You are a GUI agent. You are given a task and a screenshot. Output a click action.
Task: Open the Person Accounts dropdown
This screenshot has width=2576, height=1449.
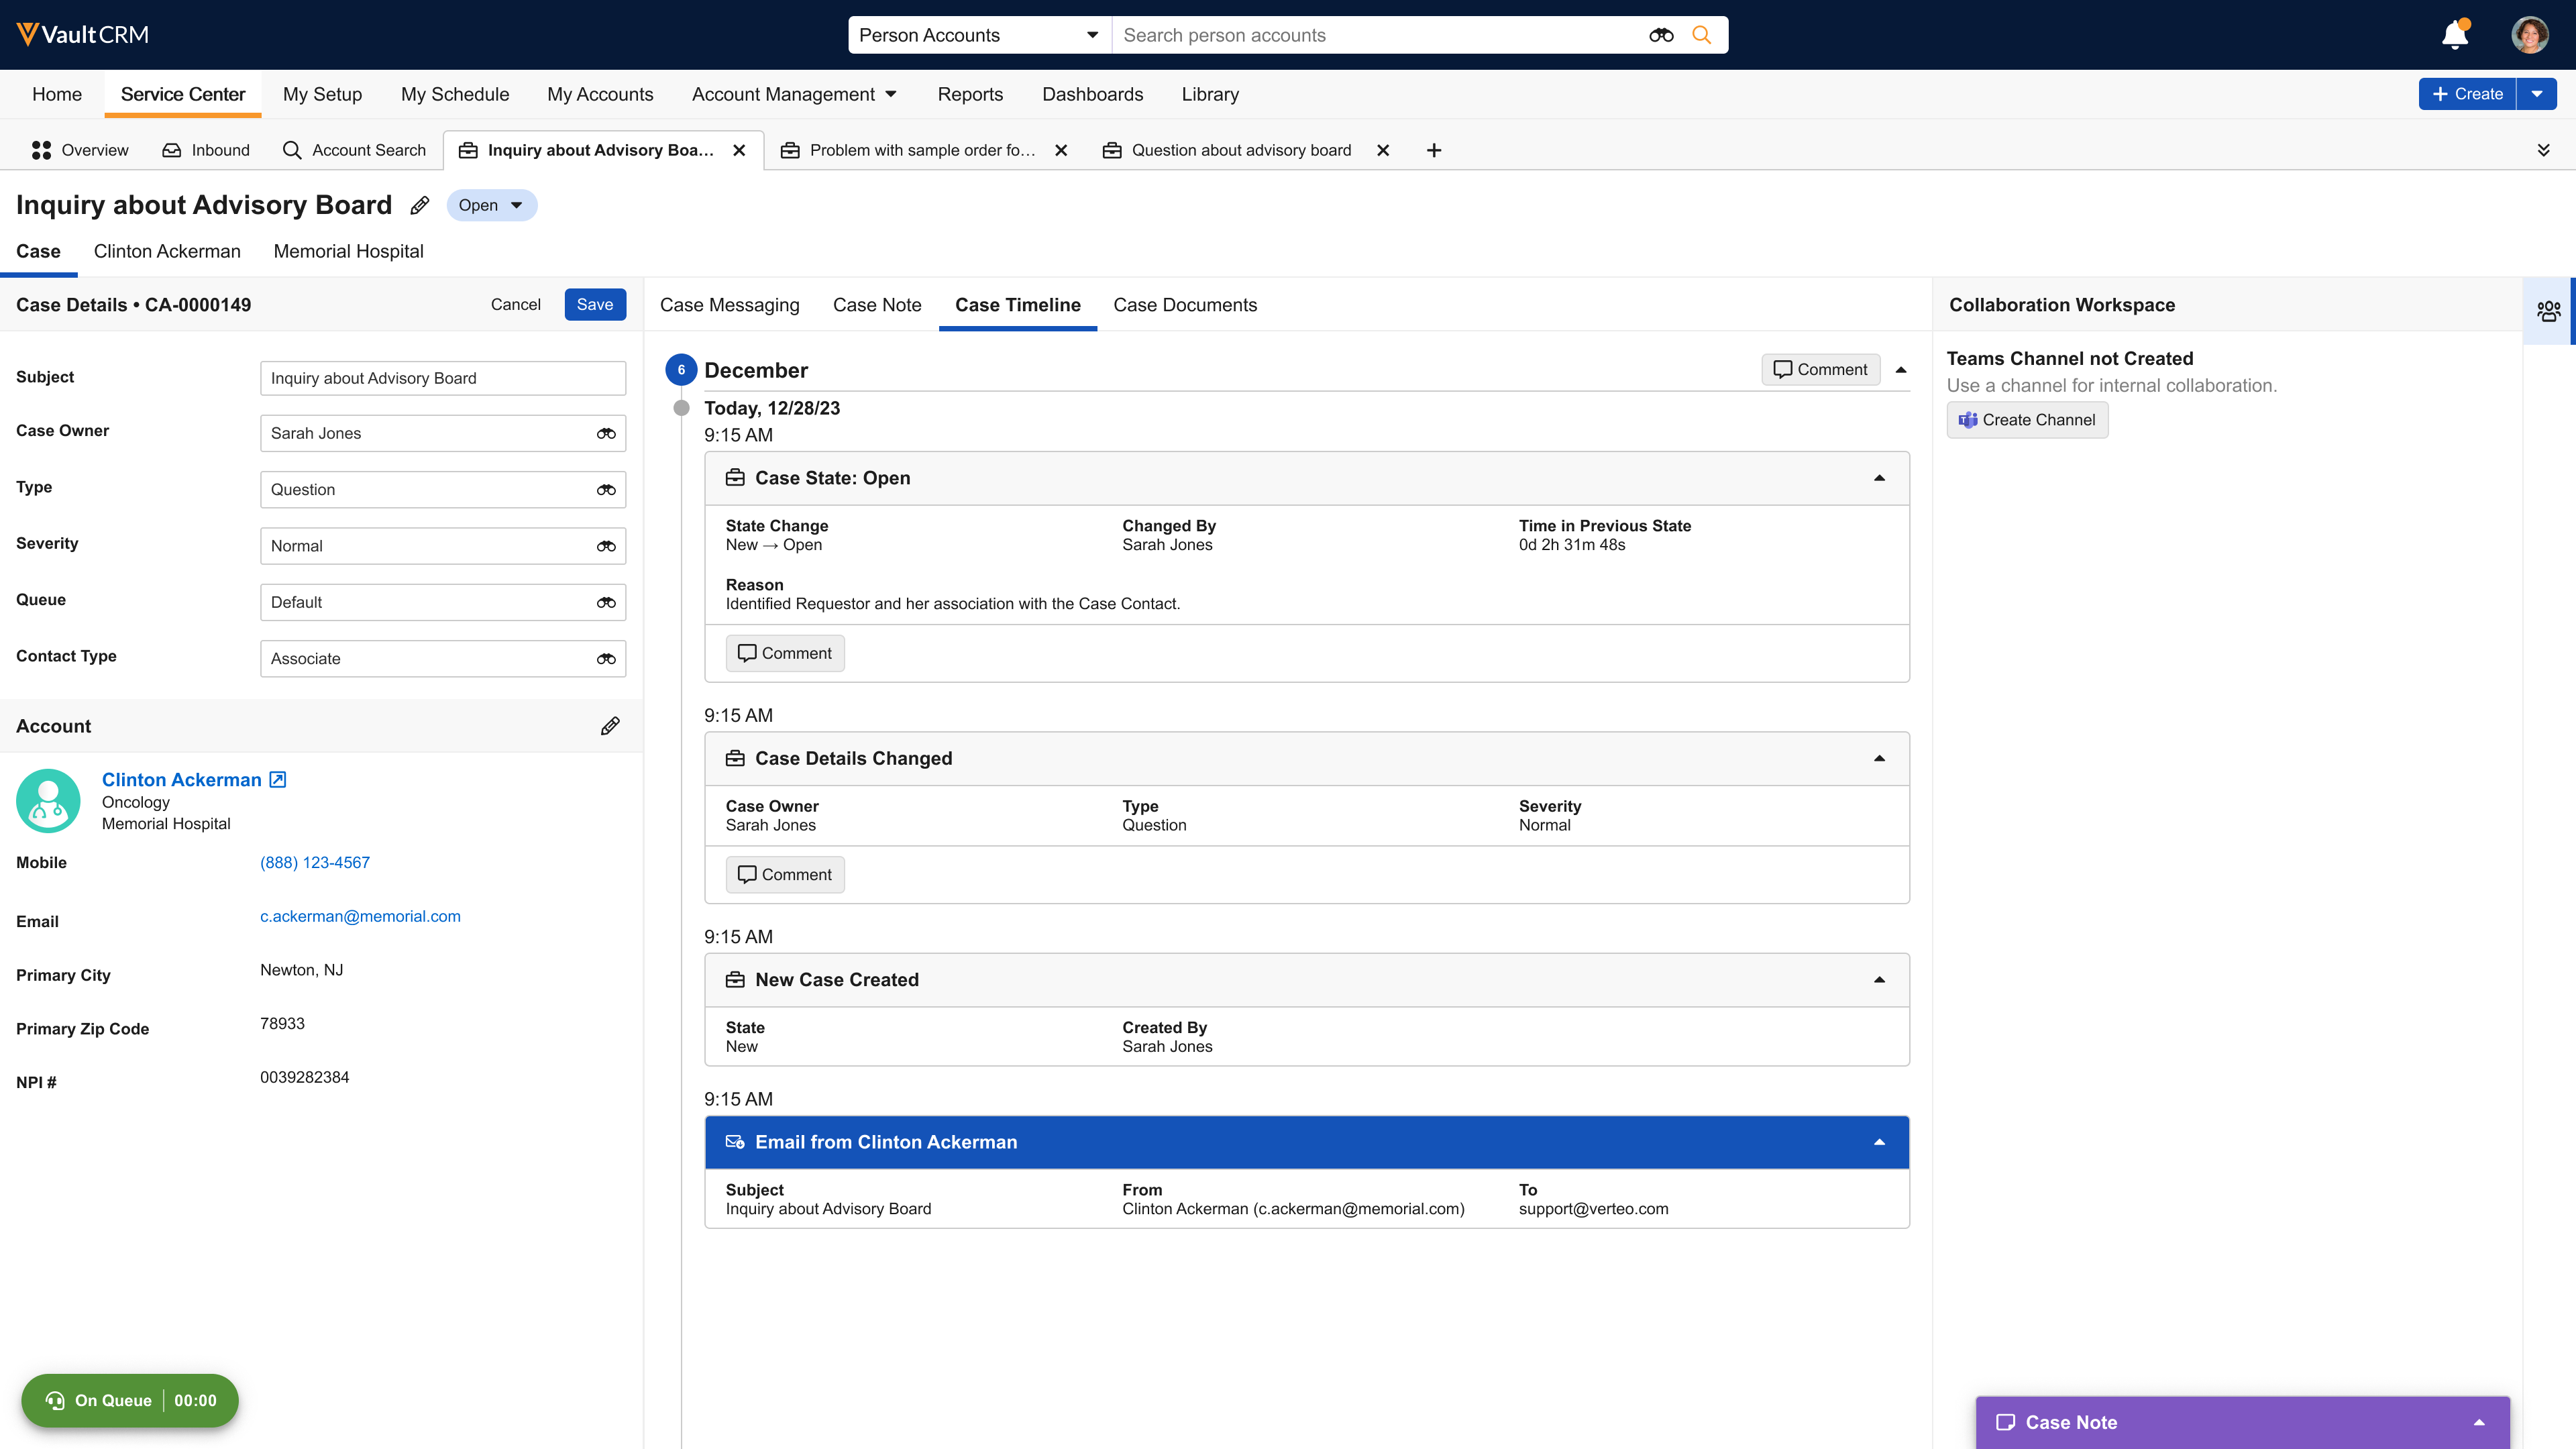point(979,35)
